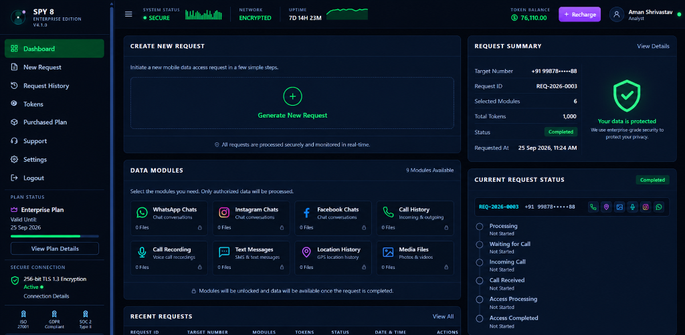Open Support in the sidebar
This screenshot has height=335, width=685.
click(x=55, y=141)
